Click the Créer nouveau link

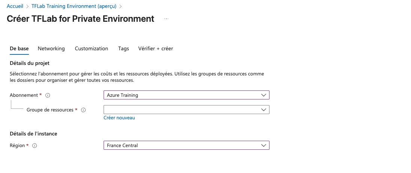119,118
